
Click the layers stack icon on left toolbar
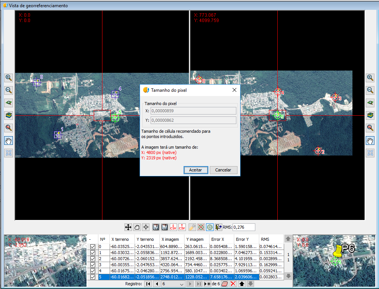point(9,115)
